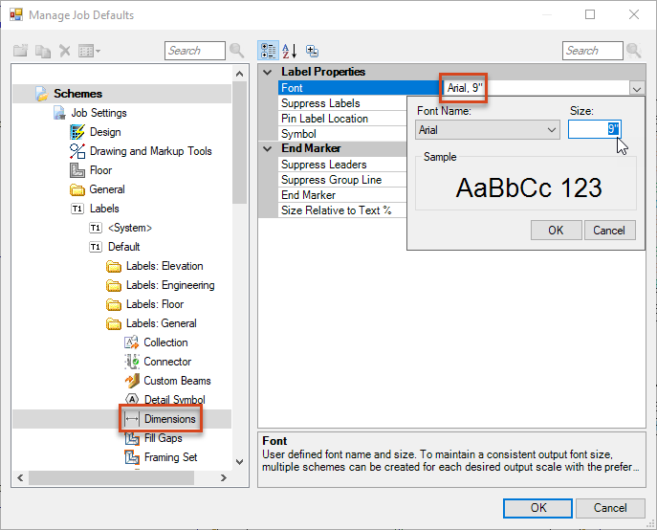The width and height of the screenshot is (657, 530).
Task: Select the Design tree item
Action: pyautogui.click(x=105, y=132)
